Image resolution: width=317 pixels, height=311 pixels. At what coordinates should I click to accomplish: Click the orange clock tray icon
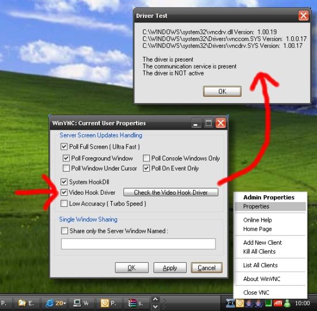click(240, 303)
